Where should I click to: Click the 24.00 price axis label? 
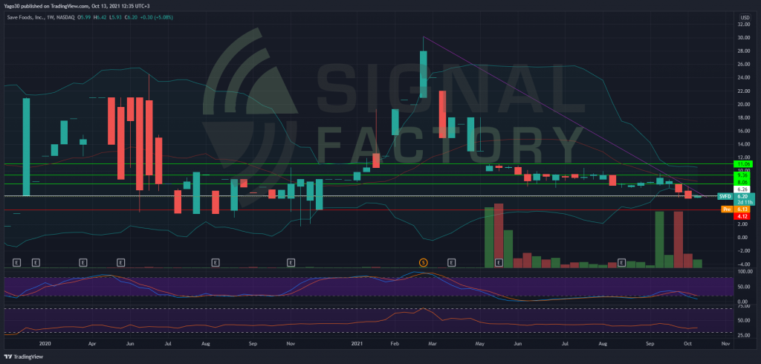pyautogui.click(x=745, y=78)
